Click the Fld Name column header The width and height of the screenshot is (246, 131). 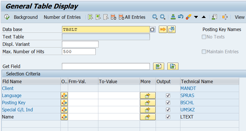(x=31, y=81)
